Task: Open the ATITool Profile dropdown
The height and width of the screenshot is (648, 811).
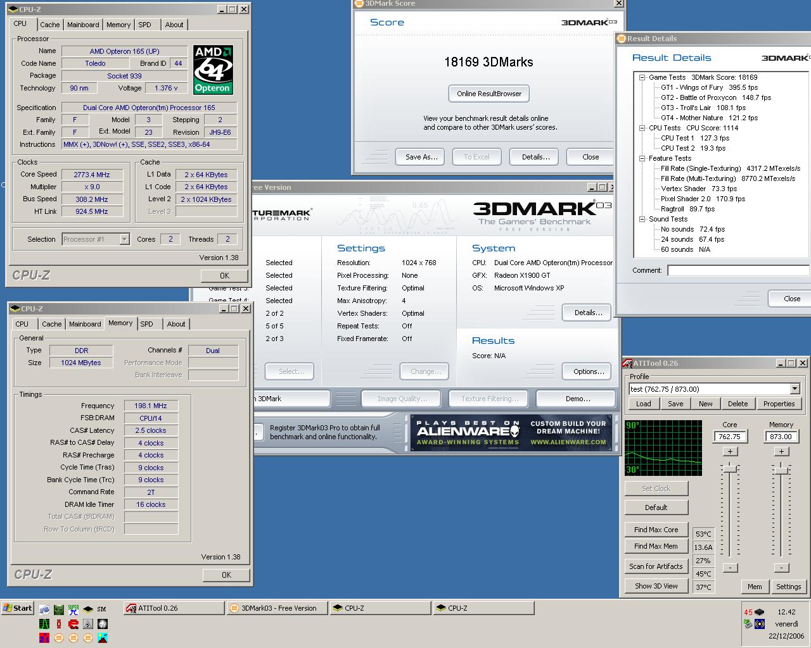Action: (795, 389)
